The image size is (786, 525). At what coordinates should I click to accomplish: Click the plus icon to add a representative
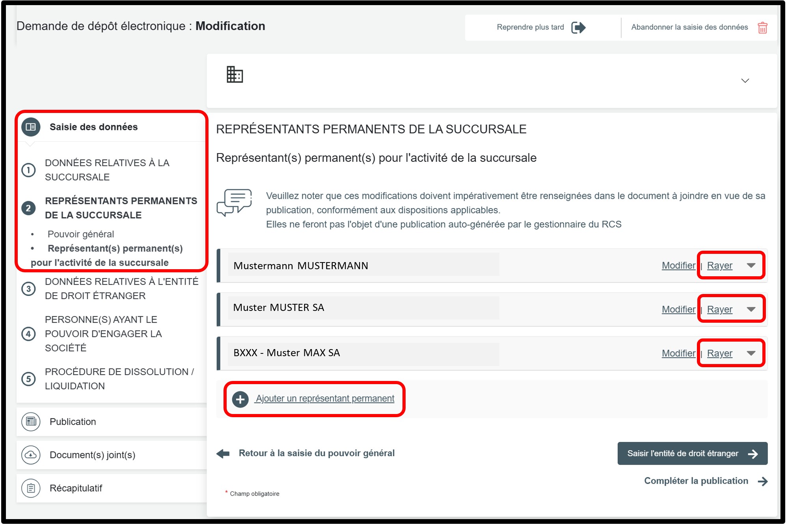240,399
